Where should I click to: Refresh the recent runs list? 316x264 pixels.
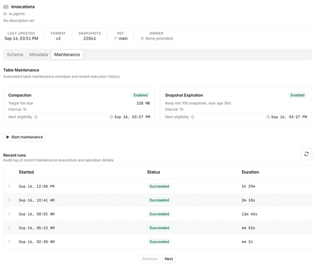pyautogui.click(x=306, y=154)
